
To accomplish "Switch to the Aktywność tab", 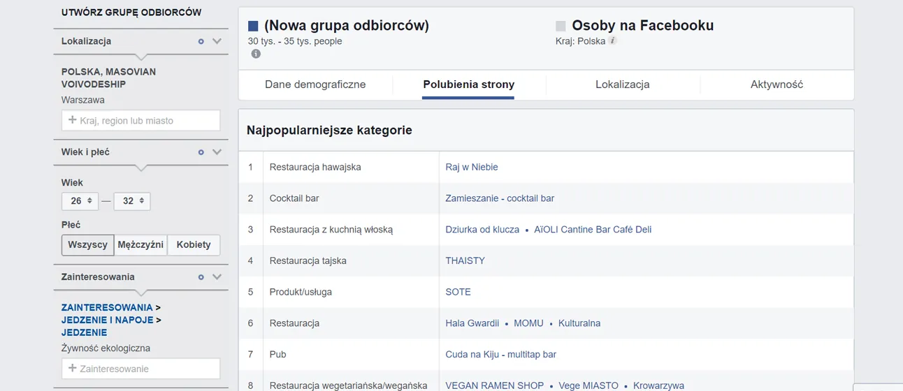I will click(x=776, y=84).
